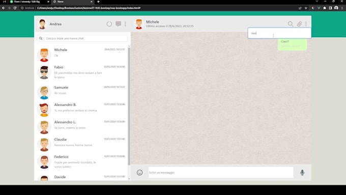
Task: Click Michele's last access text in header
Action: [169, 26]
